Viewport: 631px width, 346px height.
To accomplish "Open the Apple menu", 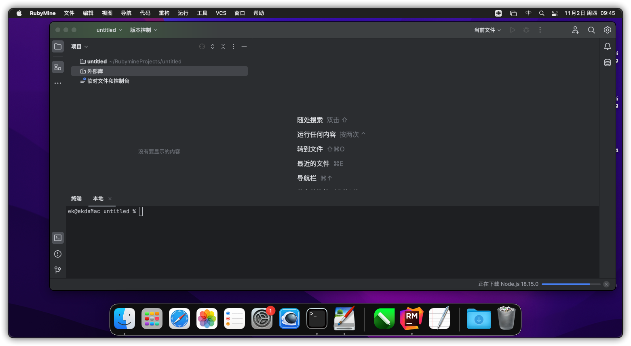I will pos(19,13).
